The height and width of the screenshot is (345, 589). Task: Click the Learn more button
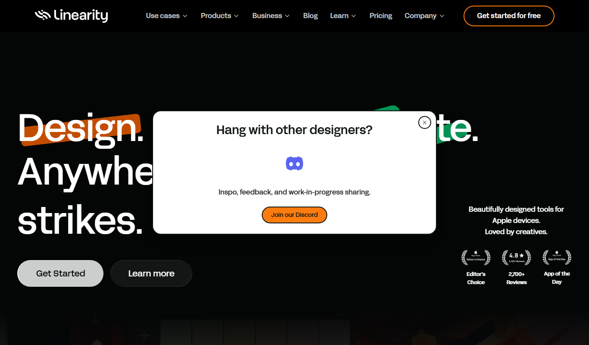pos(151,273)
